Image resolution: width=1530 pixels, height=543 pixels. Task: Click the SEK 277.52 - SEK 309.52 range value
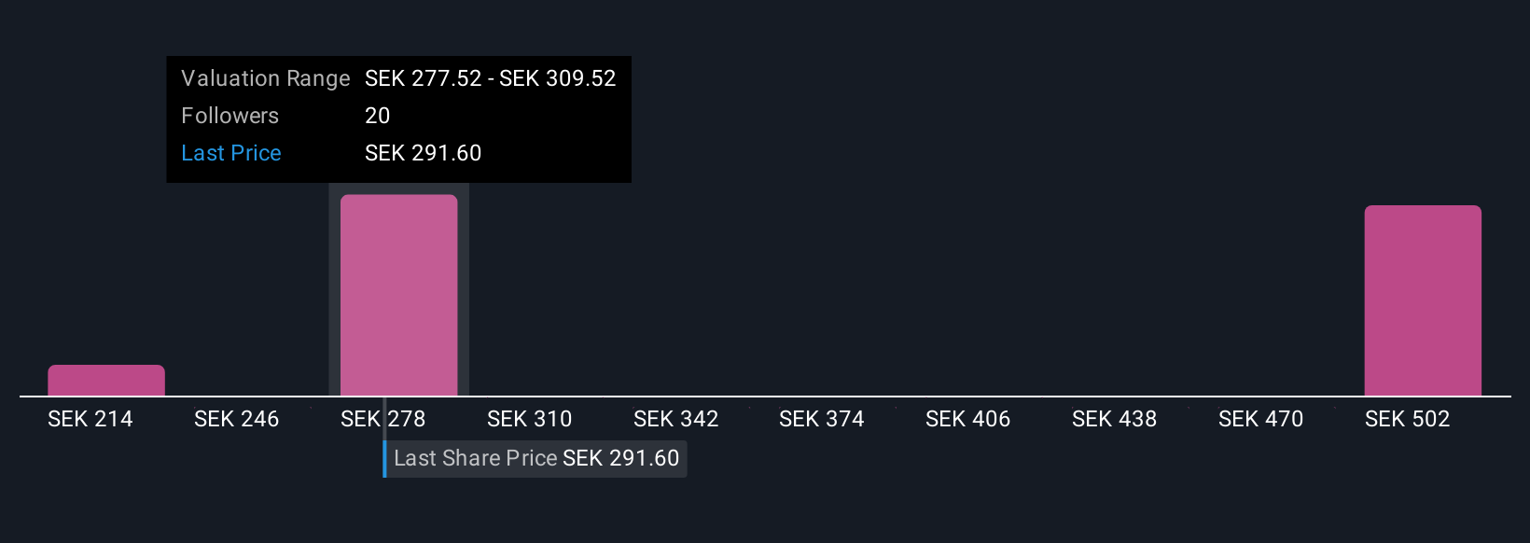[491, 78]
